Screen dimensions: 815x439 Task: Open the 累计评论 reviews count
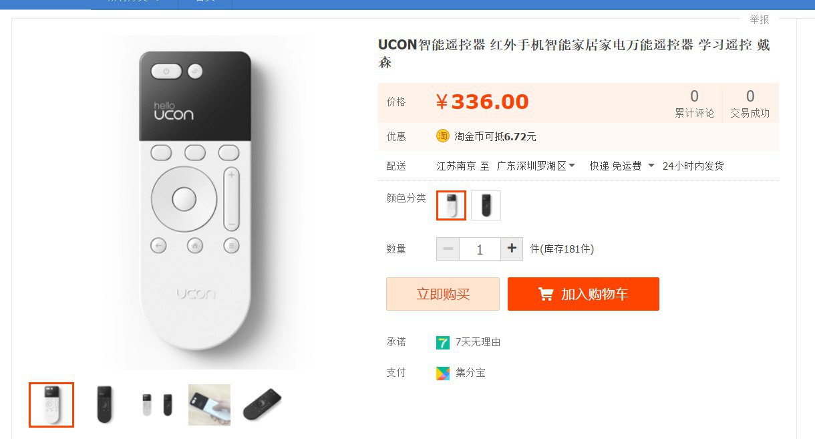tap(694, 104)
